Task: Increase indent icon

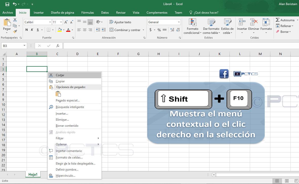Action: point(104,30)
